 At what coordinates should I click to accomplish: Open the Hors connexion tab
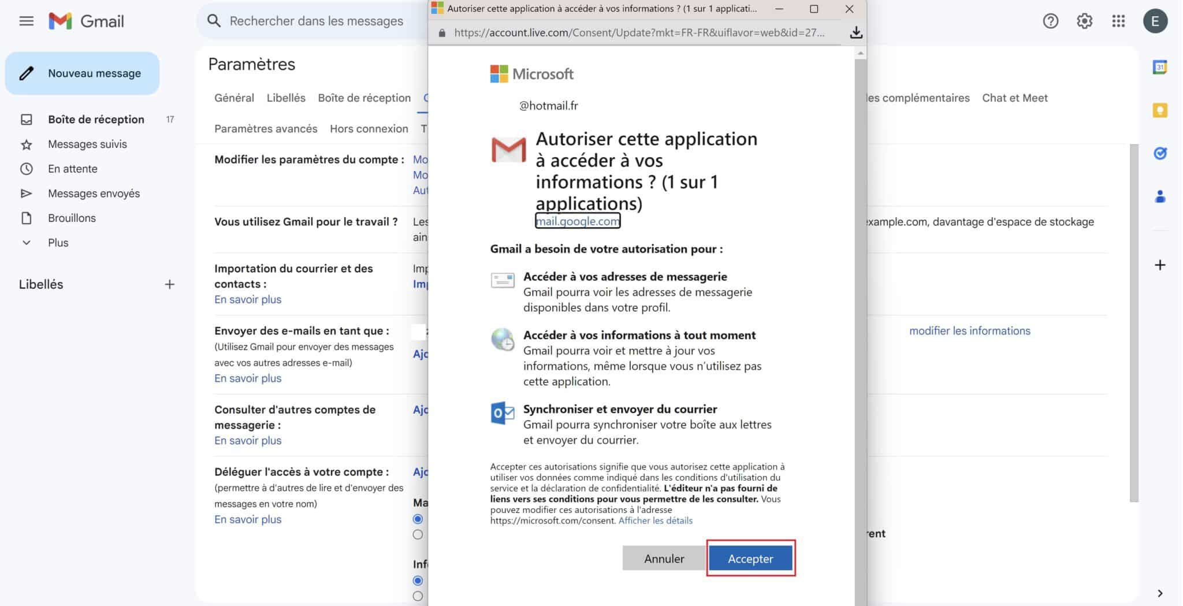(369, 129)
